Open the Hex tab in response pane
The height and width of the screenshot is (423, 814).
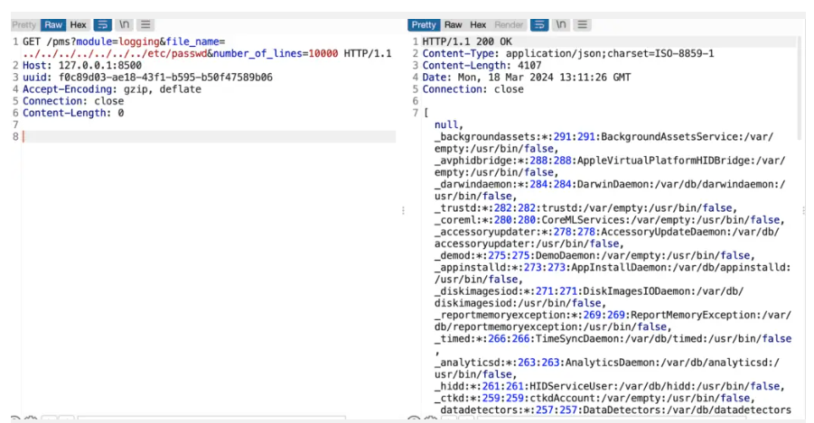coord(478,24)
